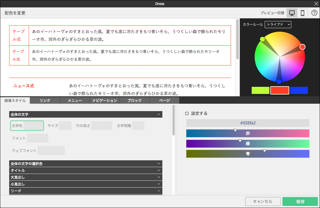This screenshot has width=320, height=208.
Task: Click the style settings panel scrollbar
Action: [174, 120]
